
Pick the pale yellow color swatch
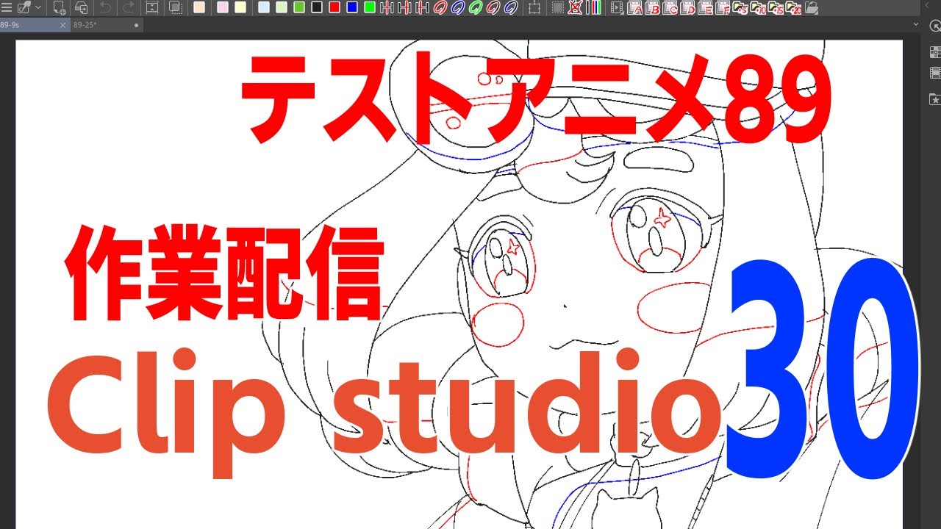tap(240, 7)
